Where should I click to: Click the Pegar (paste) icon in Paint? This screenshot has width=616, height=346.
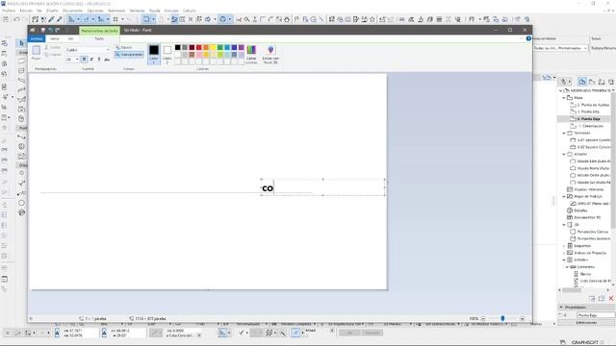(x=37, y=50)
